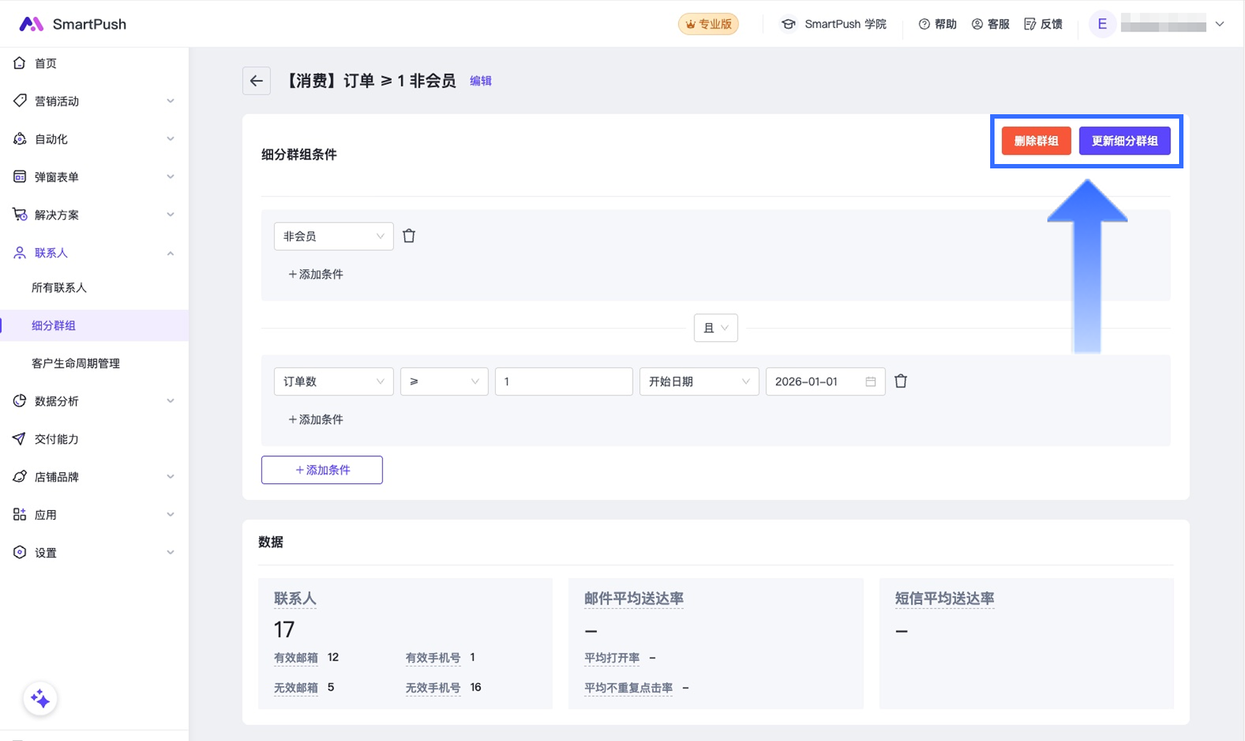
Task: Click the planet icon beside 店铺品牌
Action: [20, 477]
